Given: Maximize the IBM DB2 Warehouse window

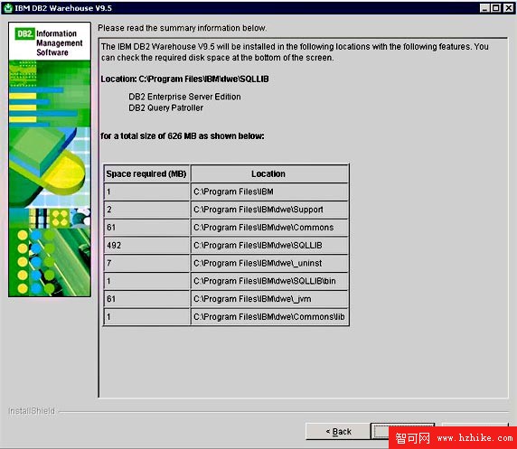Looking at the screenshot, I should tap(496, 8).
